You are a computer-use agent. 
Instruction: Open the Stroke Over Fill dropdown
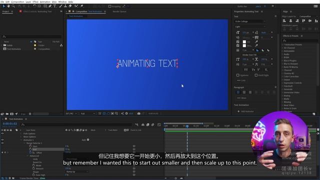pos(254,55)
